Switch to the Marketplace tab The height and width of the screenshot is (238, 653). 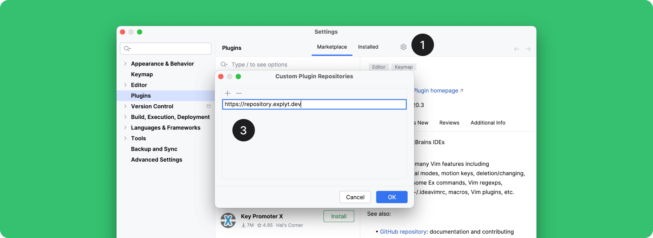click(x=332, y=47)
